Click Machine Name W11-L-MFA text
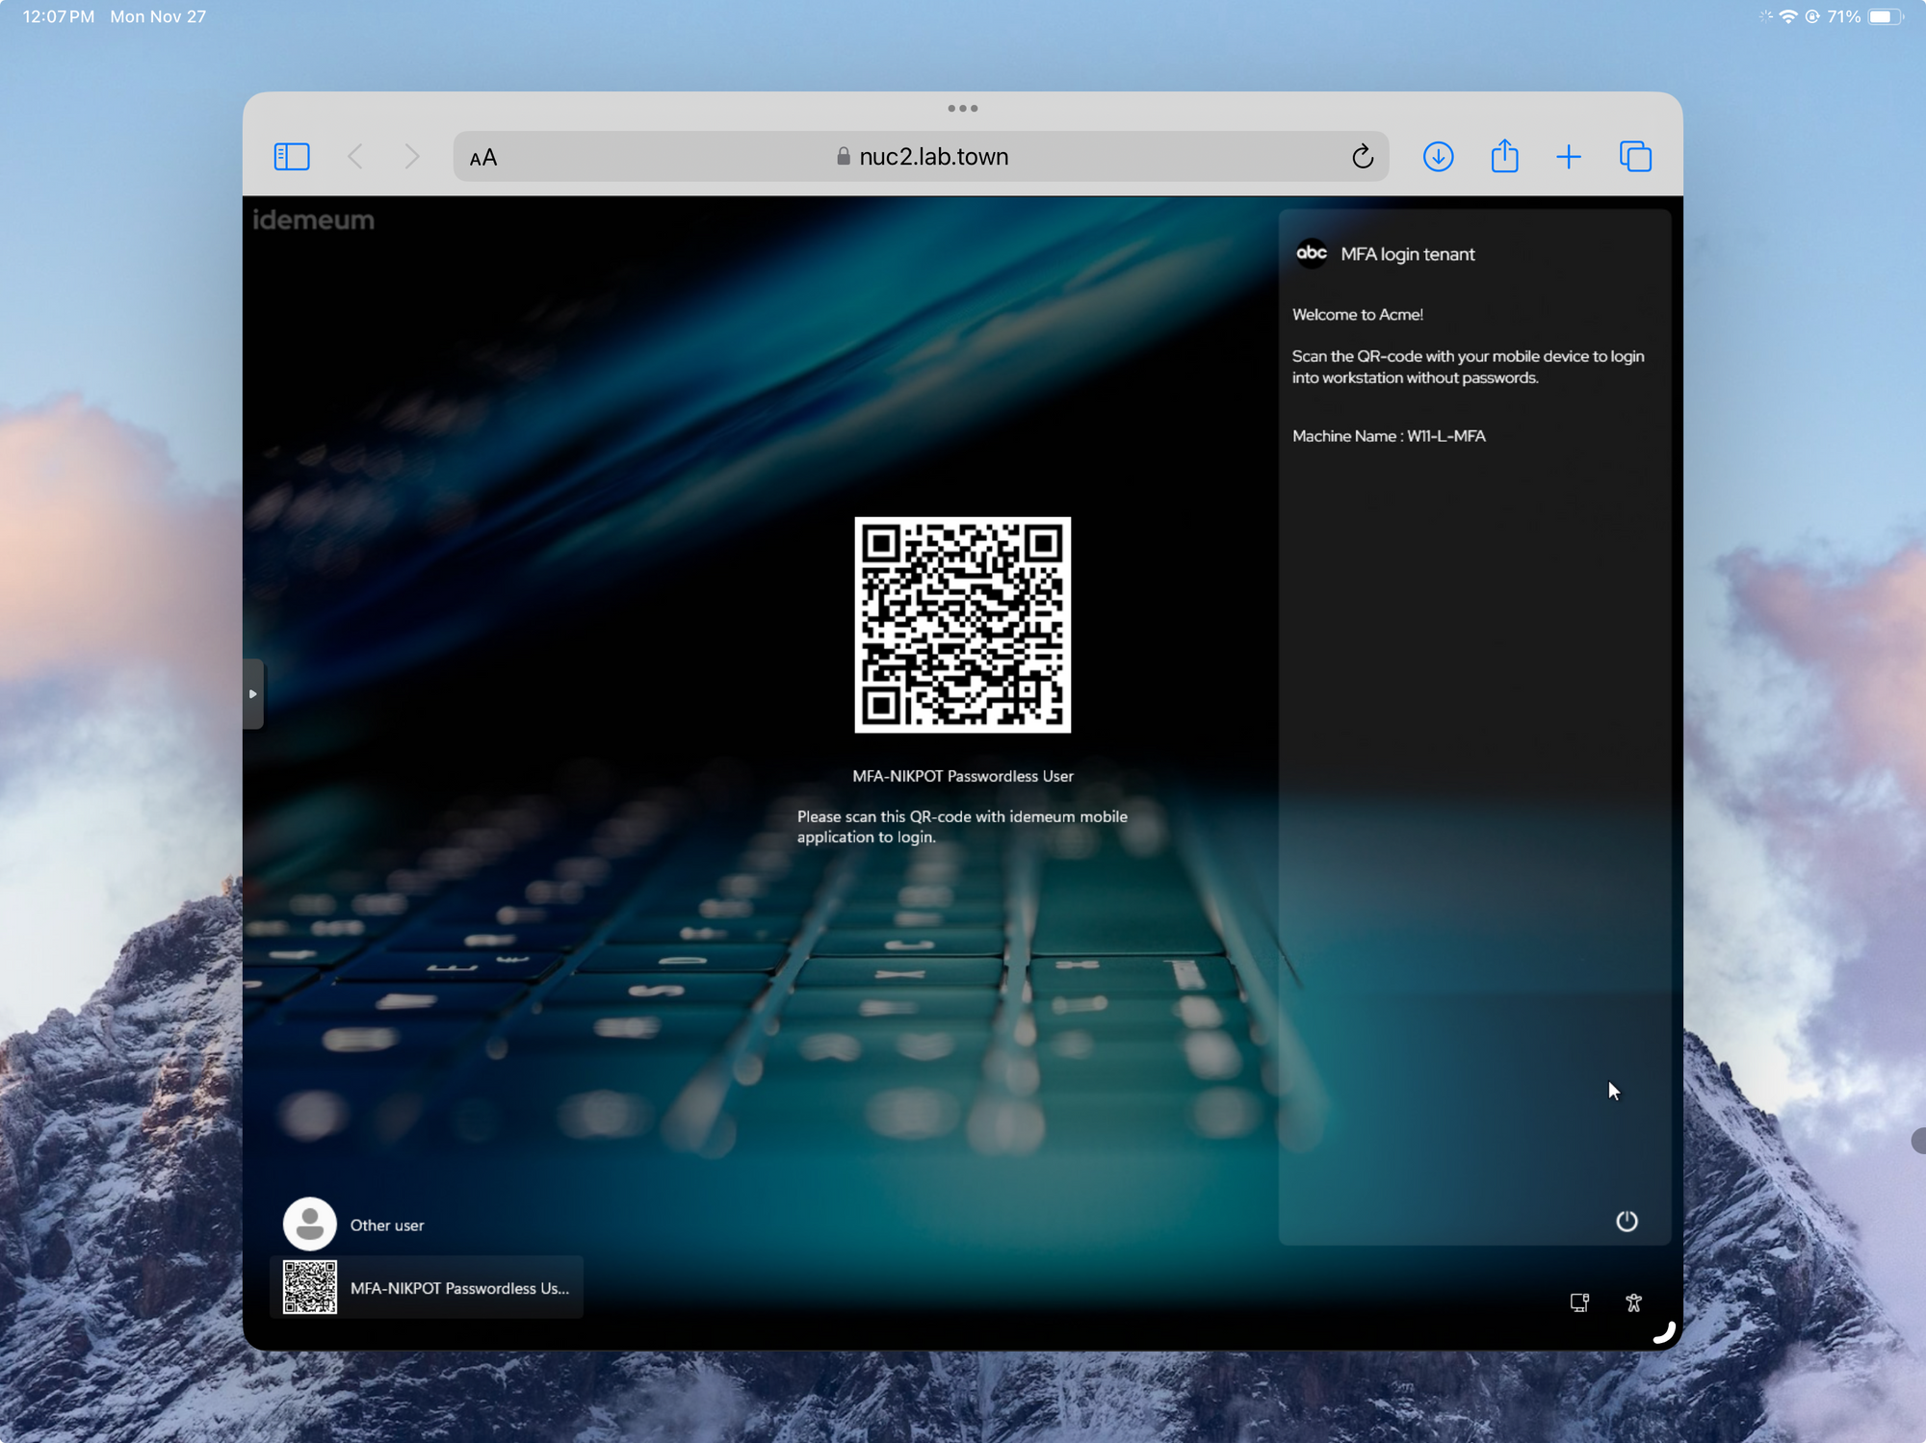This screenshot has width=1926, height=1443. [1389, 436]
